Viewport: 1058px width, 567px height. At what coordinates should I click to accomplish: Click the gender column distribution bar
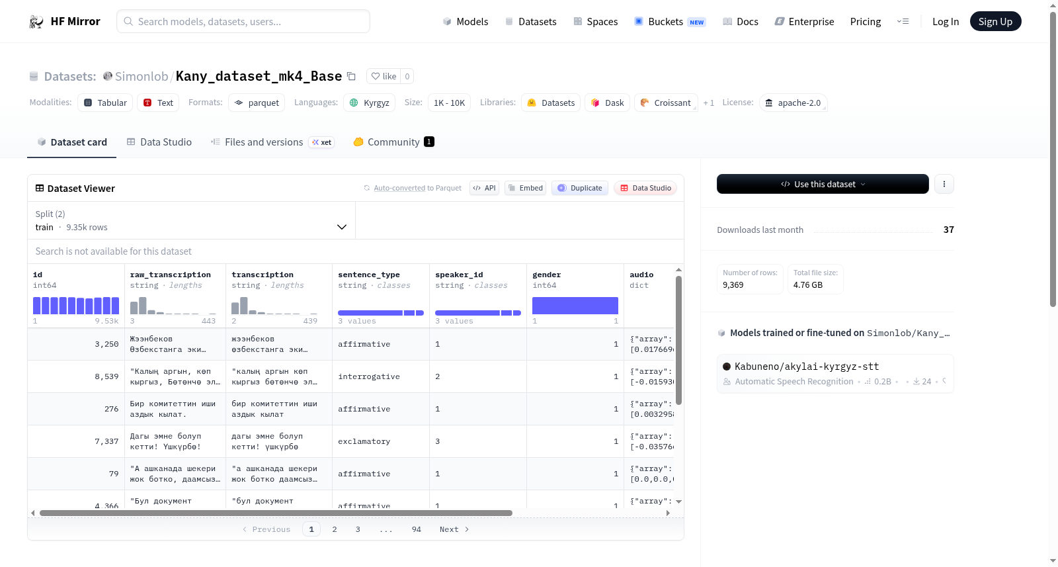tap(575, 306)
